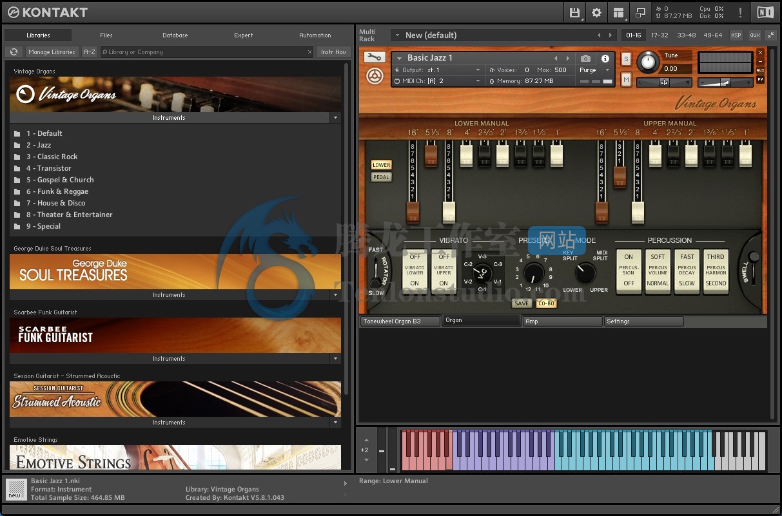The width and height of the screenshot is (782, 516).
Task: Open Basic Jazz 1 instrument name dropdown
Action: click(x=400, y=58)
